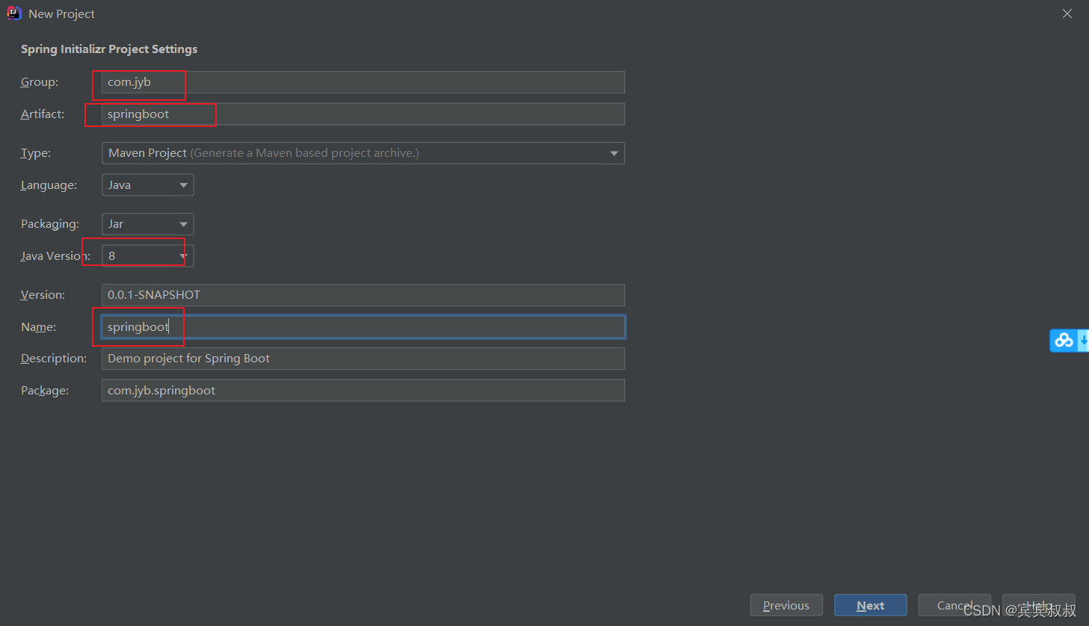Close the New Project dialog
1089x626 pixels.
click(1067, 13)
